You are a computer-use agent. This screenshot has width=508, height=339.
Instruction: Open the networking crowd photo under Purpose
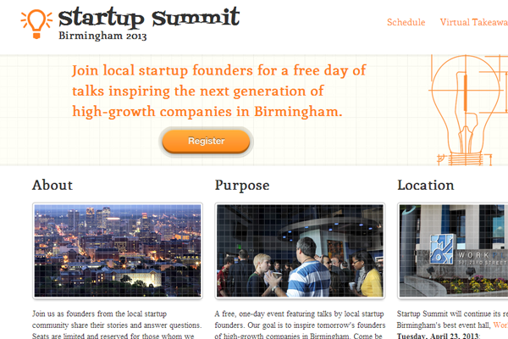click(300, 251)
